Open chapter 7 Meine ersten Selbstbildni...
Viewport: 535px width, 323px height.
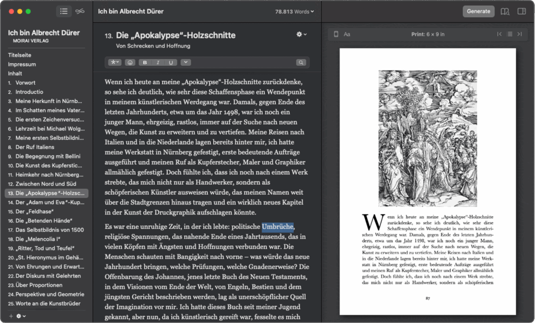pos(46,138)
